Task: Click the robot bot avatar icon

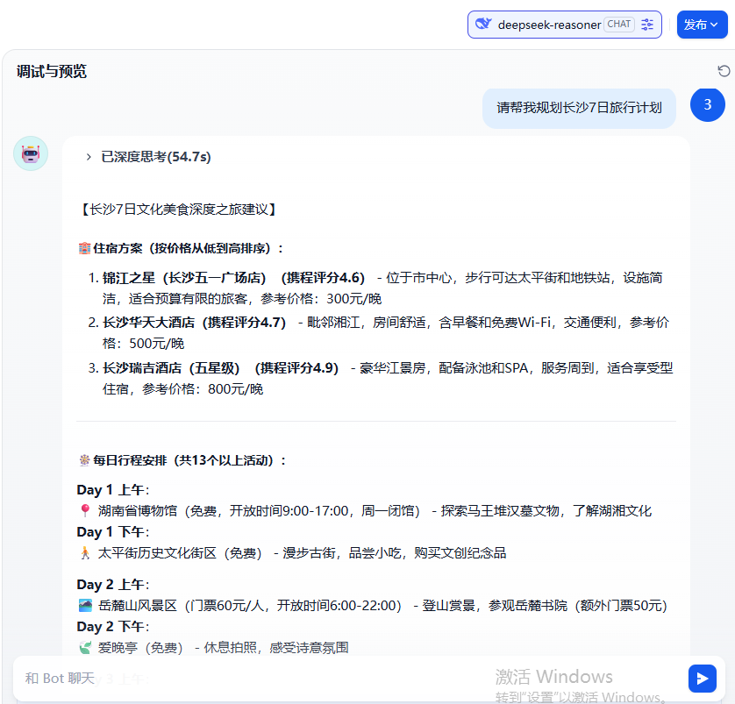Action: (x=31, y=153)
